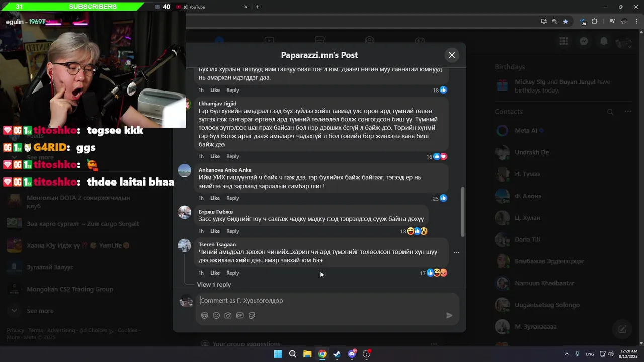The height and width of the screenshot is (362, 644).
Task: Insert an avatar sticker in comment
Action: click(205, 316)
